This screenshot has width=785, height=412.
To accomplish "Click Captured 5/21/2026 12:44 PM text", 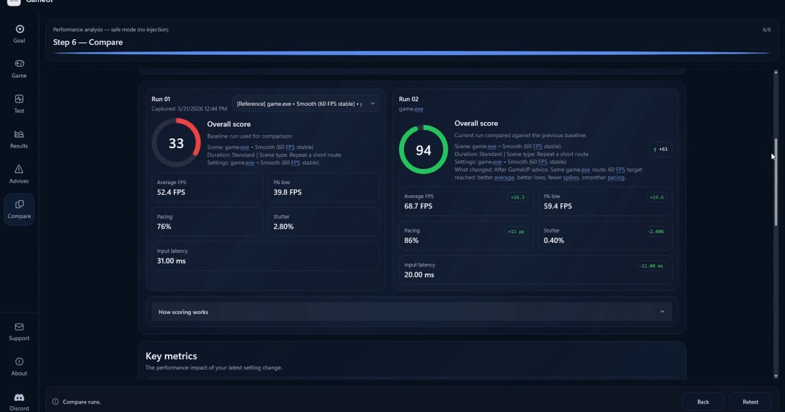I will tap(190, 108).
